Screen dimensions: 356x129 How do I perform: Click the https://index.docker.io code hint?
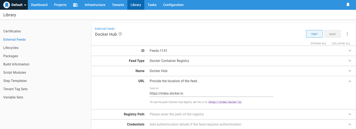click(225, 102)
